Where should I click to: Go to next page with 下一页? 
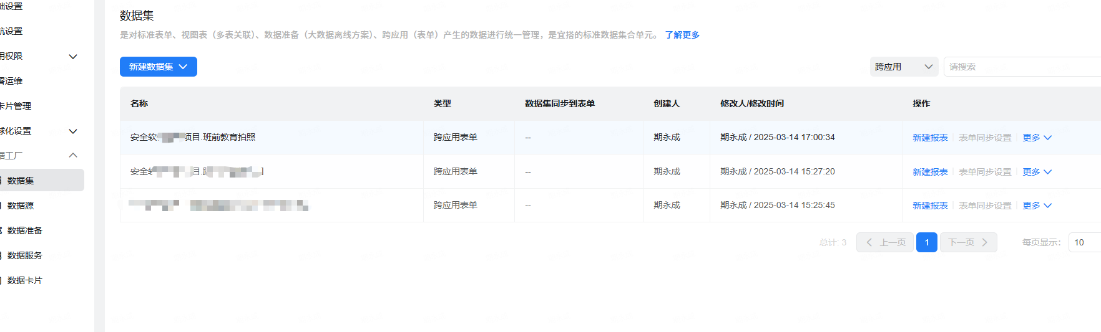(x=968, y=242)
